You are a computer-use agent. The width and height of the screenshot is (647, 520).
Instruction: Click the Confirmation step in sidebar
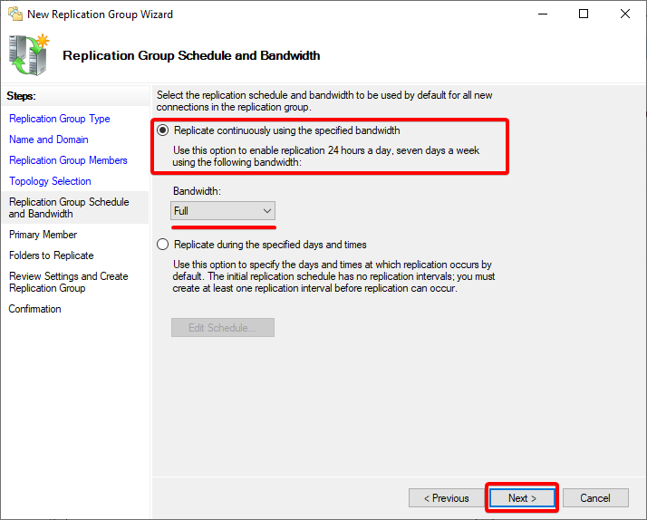[35, 309]
